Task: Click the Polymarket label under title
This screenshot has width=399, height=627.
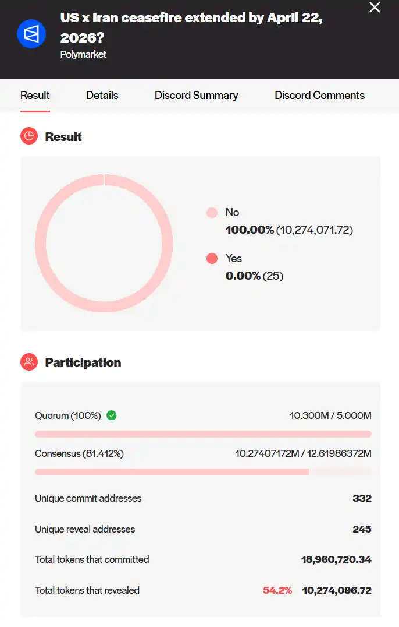Action: 83,55
